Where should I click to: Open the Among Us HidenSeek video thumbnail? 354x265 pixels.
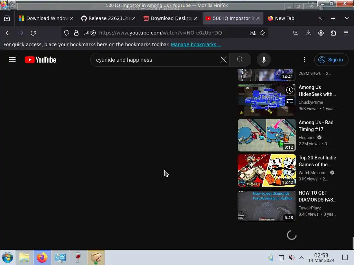click(267, 100)
